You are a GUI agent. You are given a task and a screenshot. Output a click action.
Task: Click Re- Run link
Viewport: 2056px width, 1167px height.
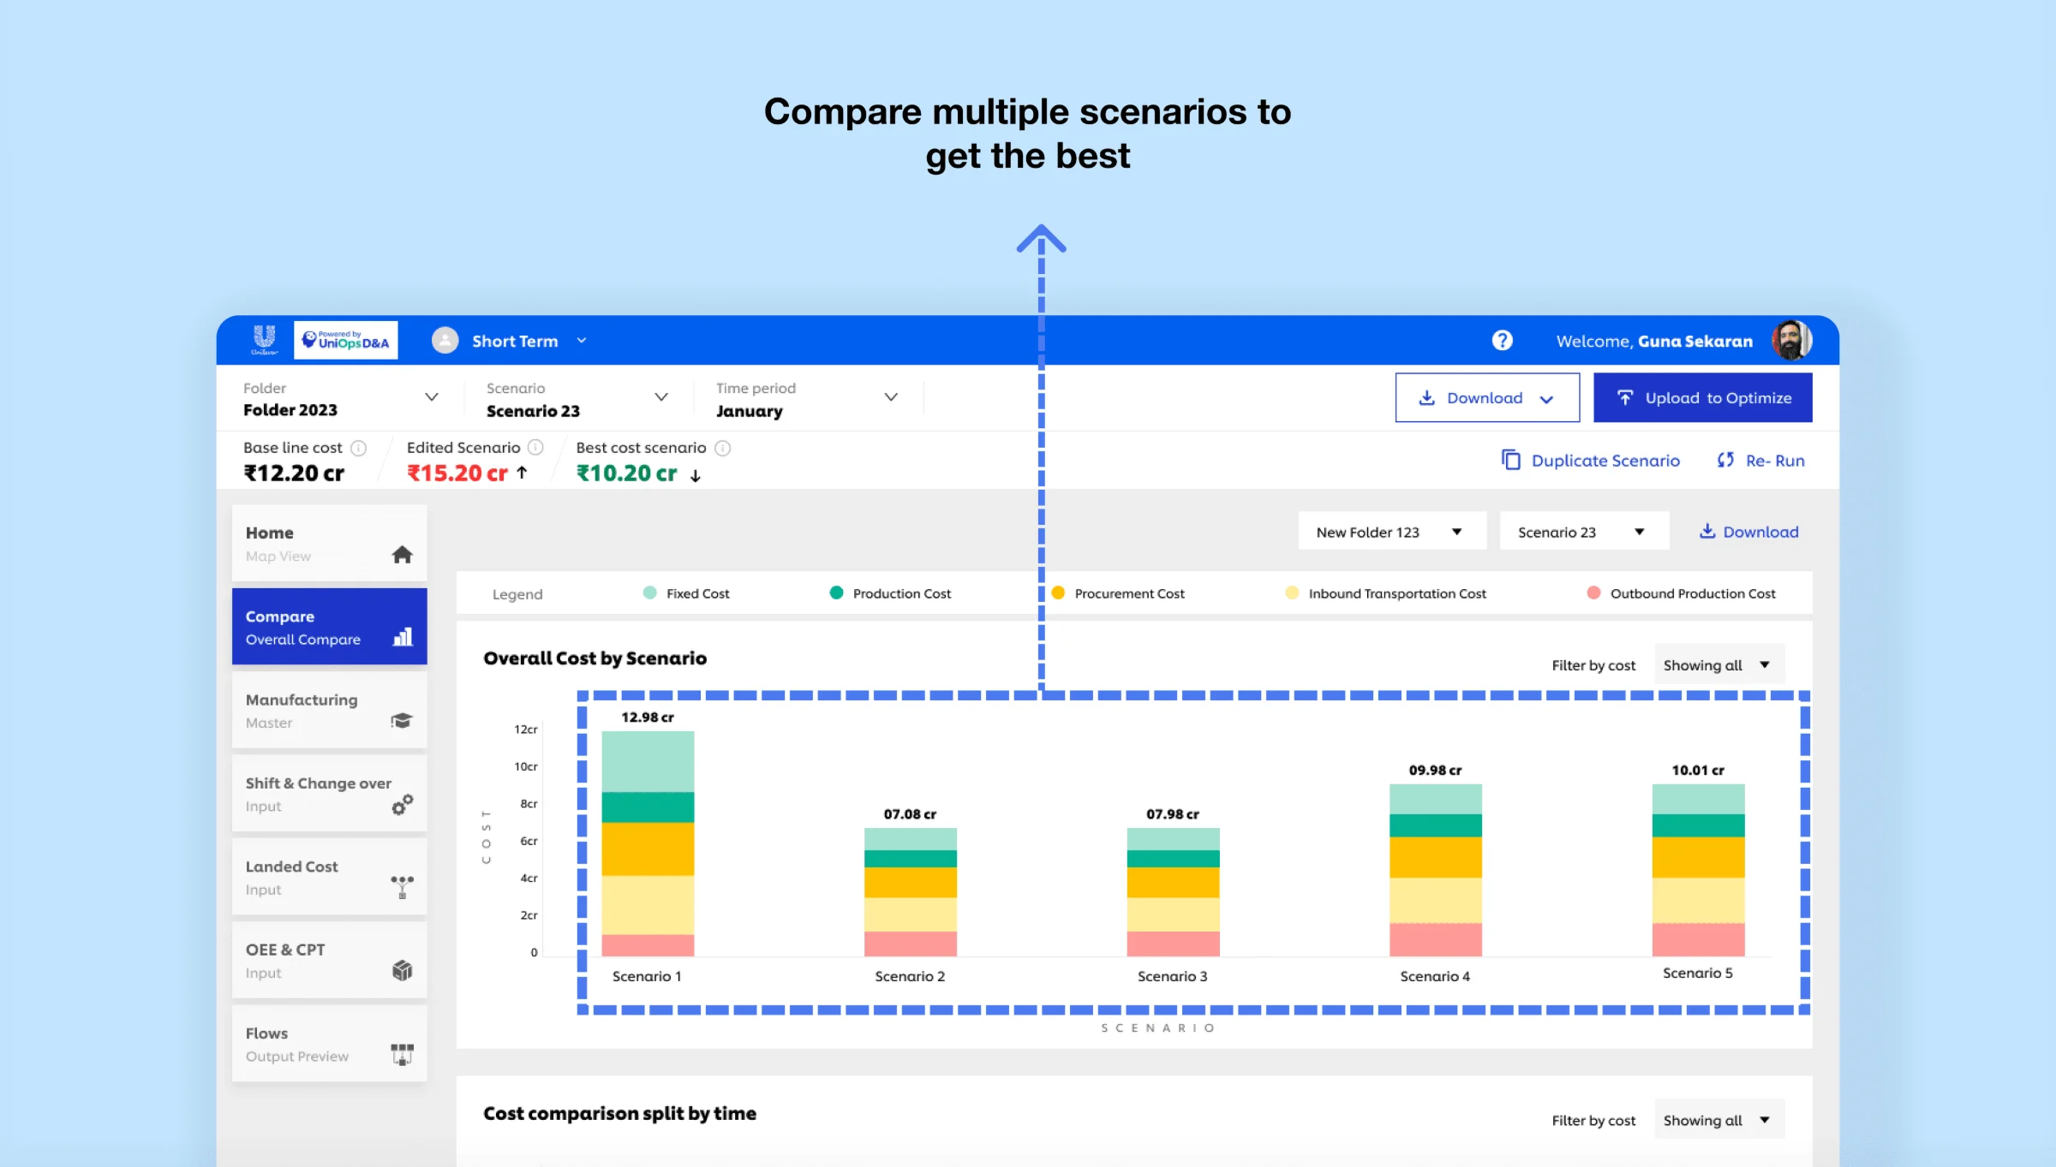1761,460
